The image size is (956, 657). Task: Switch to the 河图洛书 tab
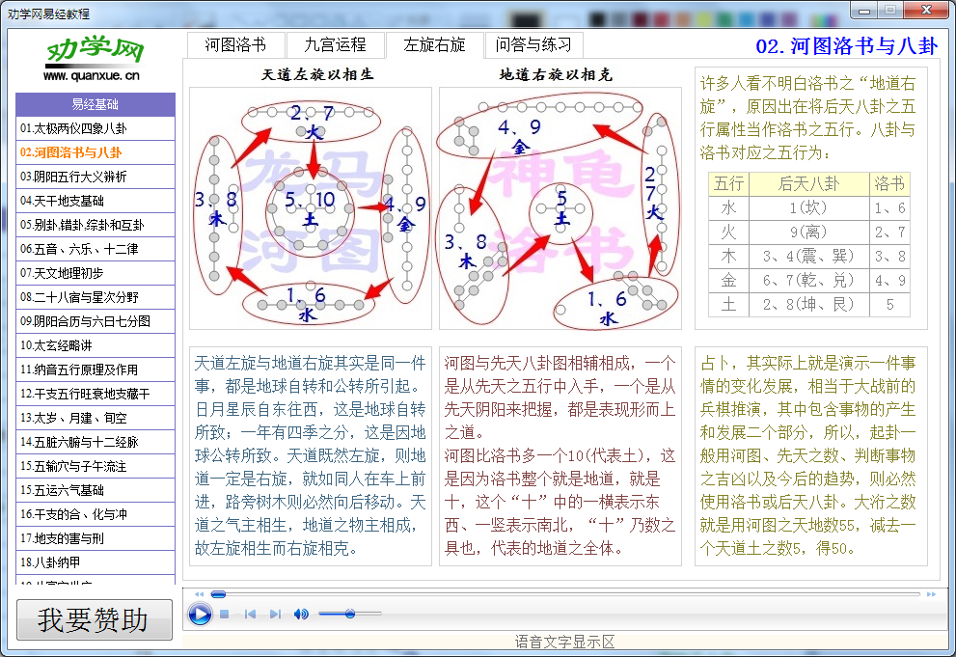coord(234,43)
